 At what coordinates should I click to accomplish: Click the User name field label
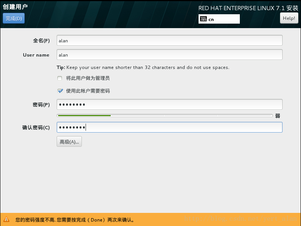point(36,55)
